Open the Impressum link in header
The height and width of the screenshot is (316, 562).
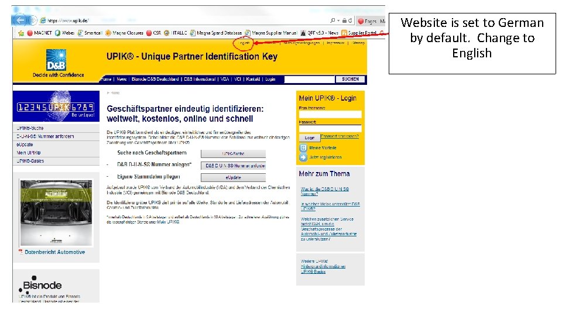[335, 43]
